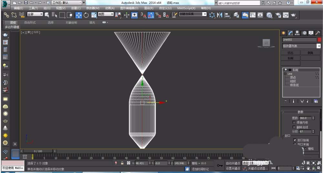Collapse the Line tree in modifier stack
Screen dimensions: 323x173
coord(285,74)
